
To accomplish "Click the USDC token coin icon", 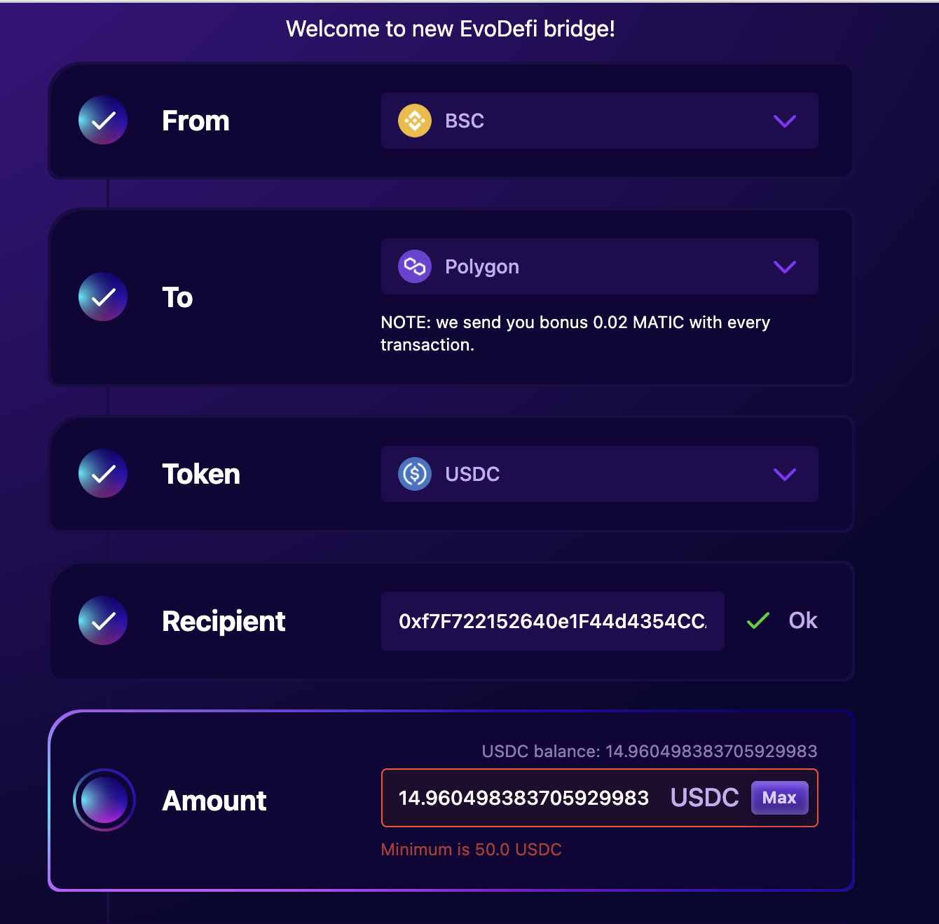I will (415, 474).
